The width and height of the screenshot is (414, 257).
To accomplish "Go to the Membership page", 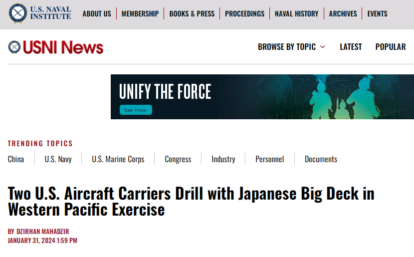I will (140, 13).
